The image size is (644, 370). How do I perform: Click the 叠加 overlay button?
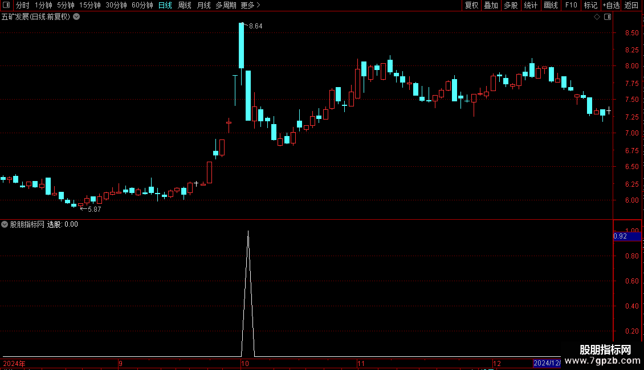[x=491, y=5]
